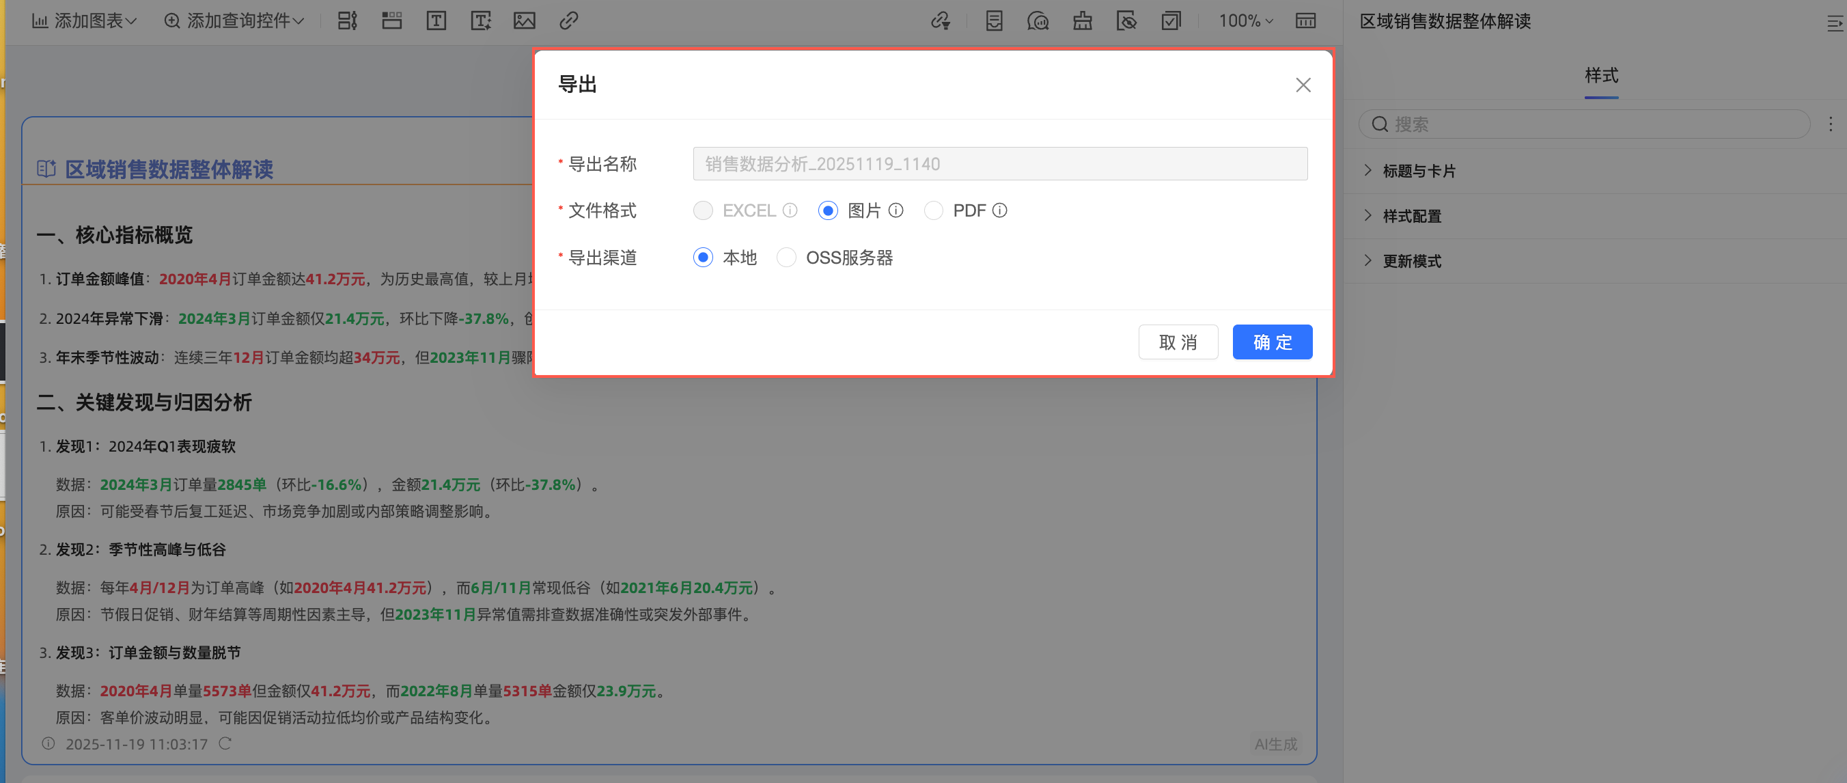Click the refresh icon beside the timestamp

(225, 743)
